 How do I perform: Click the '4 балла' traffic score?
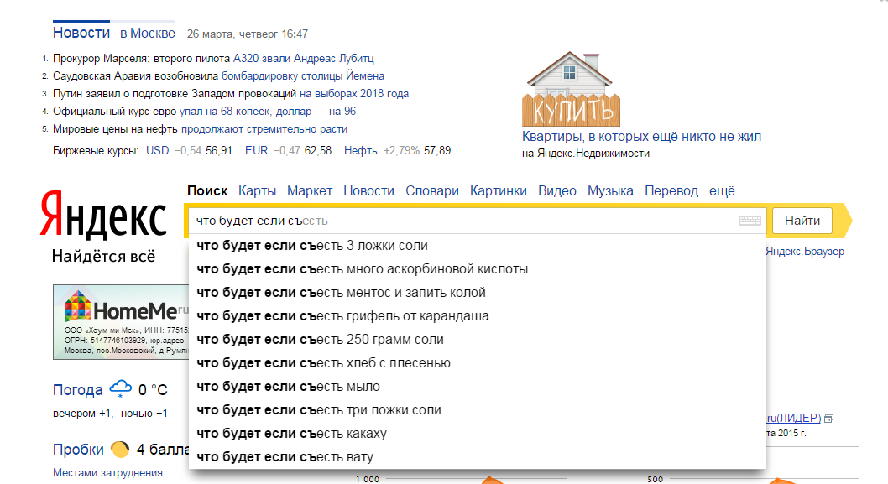point(163,450)
